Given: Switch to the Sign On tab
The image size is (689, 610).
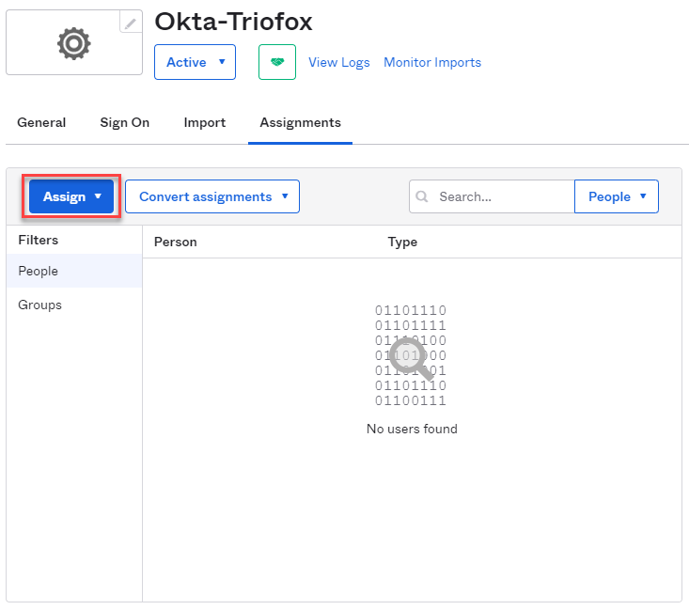Looking at the screenshot, I should pyautogui.click(x=124, y=122).
